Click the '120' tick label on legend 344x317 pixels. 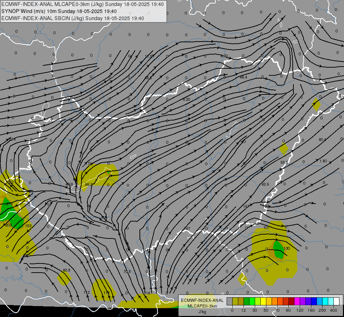300,310
